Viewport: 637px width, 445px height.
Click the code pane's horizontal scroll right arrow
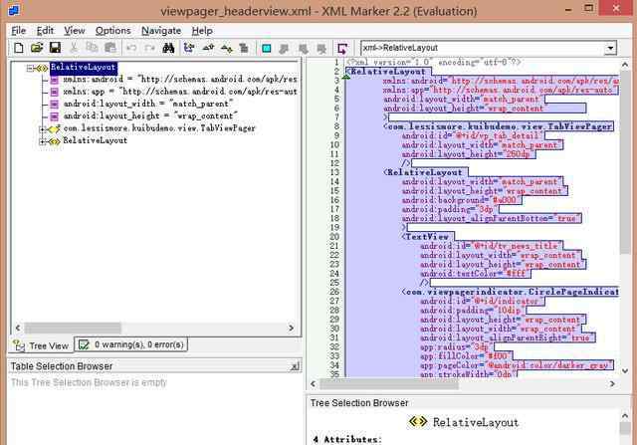click(x=612, y=383)
